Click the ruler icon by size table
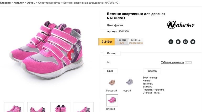Image resolution: width=202 pixels, height=112 pixels. (x=188, y=63)
